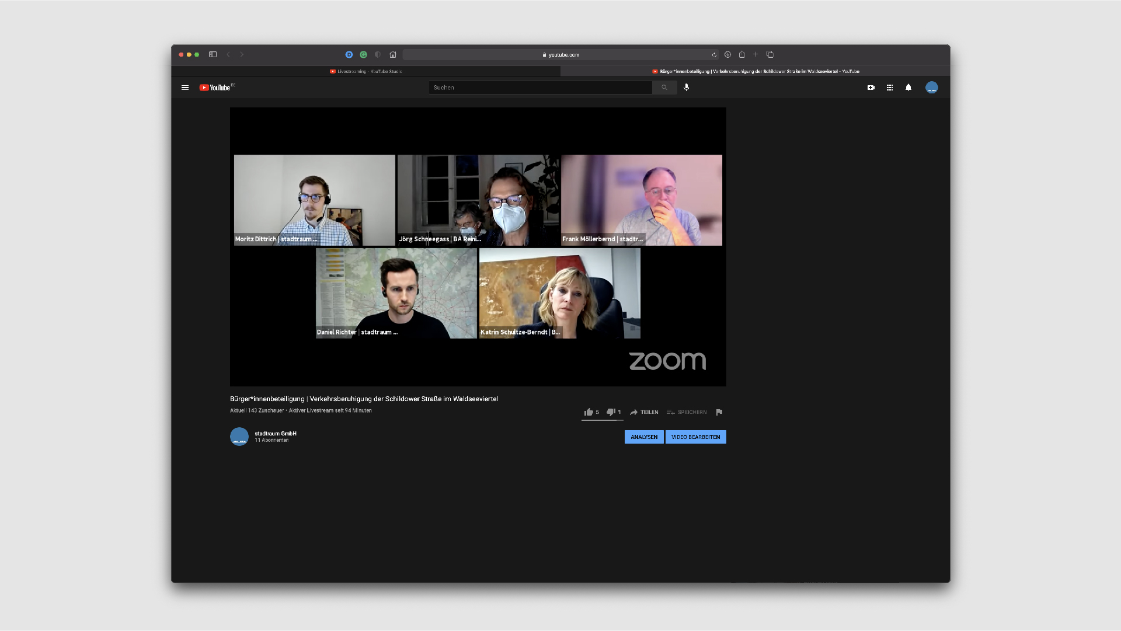Open the YouTube hamburger guide menu

tap(185, 88)
